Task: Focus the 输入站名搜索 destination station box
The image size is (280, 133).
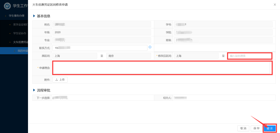Action: coord(249,56)
